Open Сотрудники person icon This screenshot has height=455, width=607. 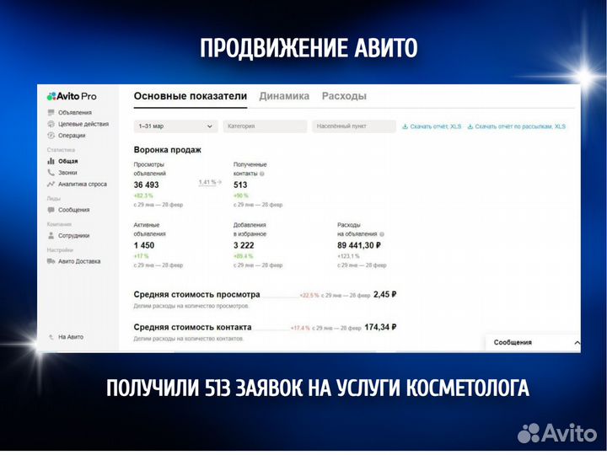pyautogui.click(x=51, y=235)
